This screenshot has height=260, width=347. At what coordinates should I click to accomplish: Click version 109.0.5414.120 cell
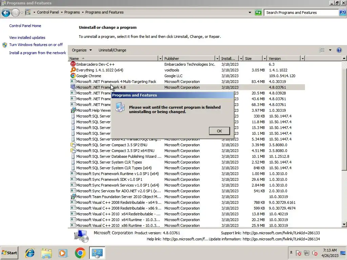[282, 75]
